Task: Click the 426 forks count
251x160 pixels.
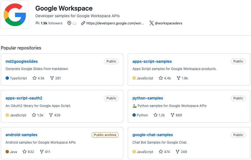Action: (57, 115)
